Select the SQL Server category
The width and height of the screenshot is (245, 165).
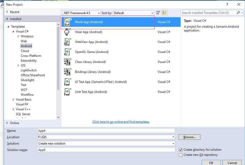23,114
